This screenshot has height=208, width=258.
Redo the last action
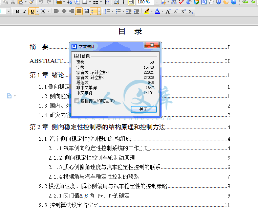coord(49,2)
